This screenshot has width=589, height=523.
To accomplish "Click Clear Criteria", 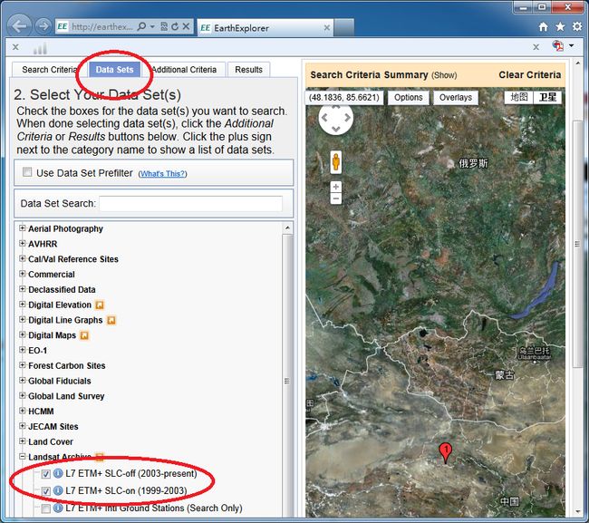I will [530, 74].
